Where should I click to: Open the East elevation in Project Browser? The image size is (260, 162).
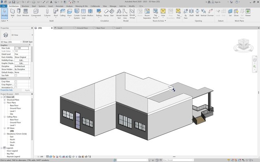click(x=11, y=136)
